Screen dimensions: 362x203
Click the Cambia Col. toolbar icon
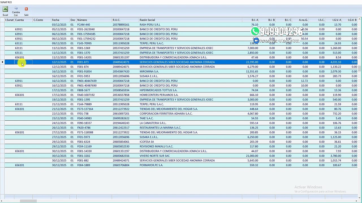[x=16, y=8]
